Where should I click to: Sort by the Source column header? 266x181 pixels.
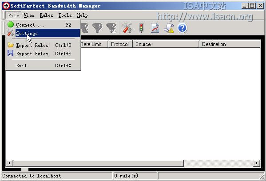[x=166, y=44]
